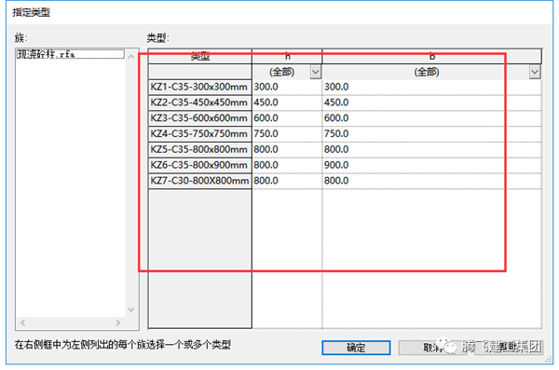The image size is (559, 370).
Task: Open the h column filter dropdown
Action: tap(316, 72)
